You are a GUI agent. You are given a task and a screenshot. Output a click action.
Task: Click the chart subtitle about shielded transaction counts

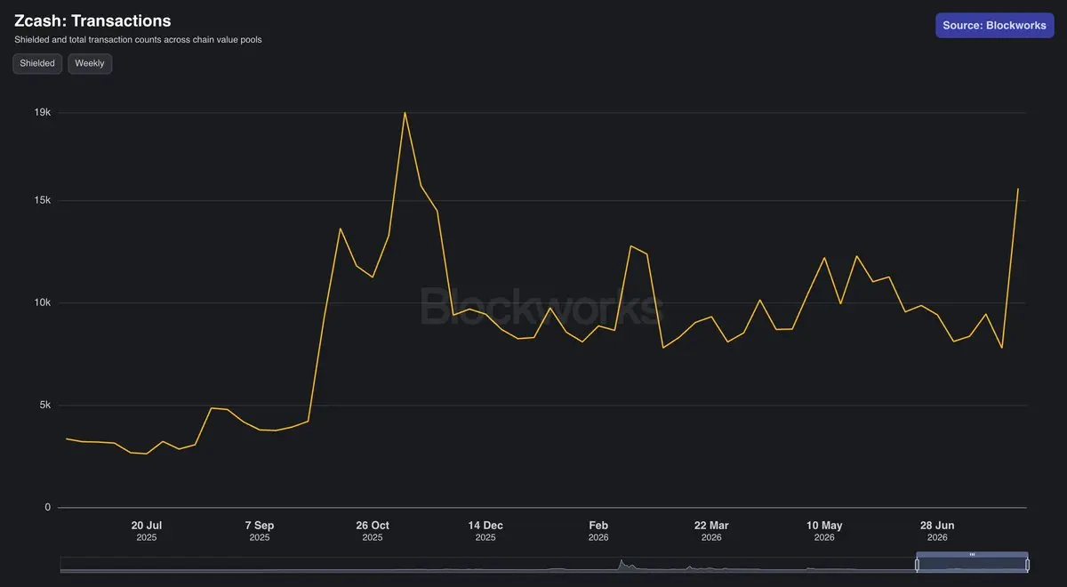[138, 40]
